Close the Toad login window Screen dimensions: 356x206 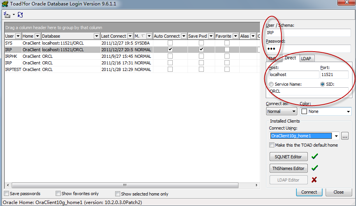(346, 2)
